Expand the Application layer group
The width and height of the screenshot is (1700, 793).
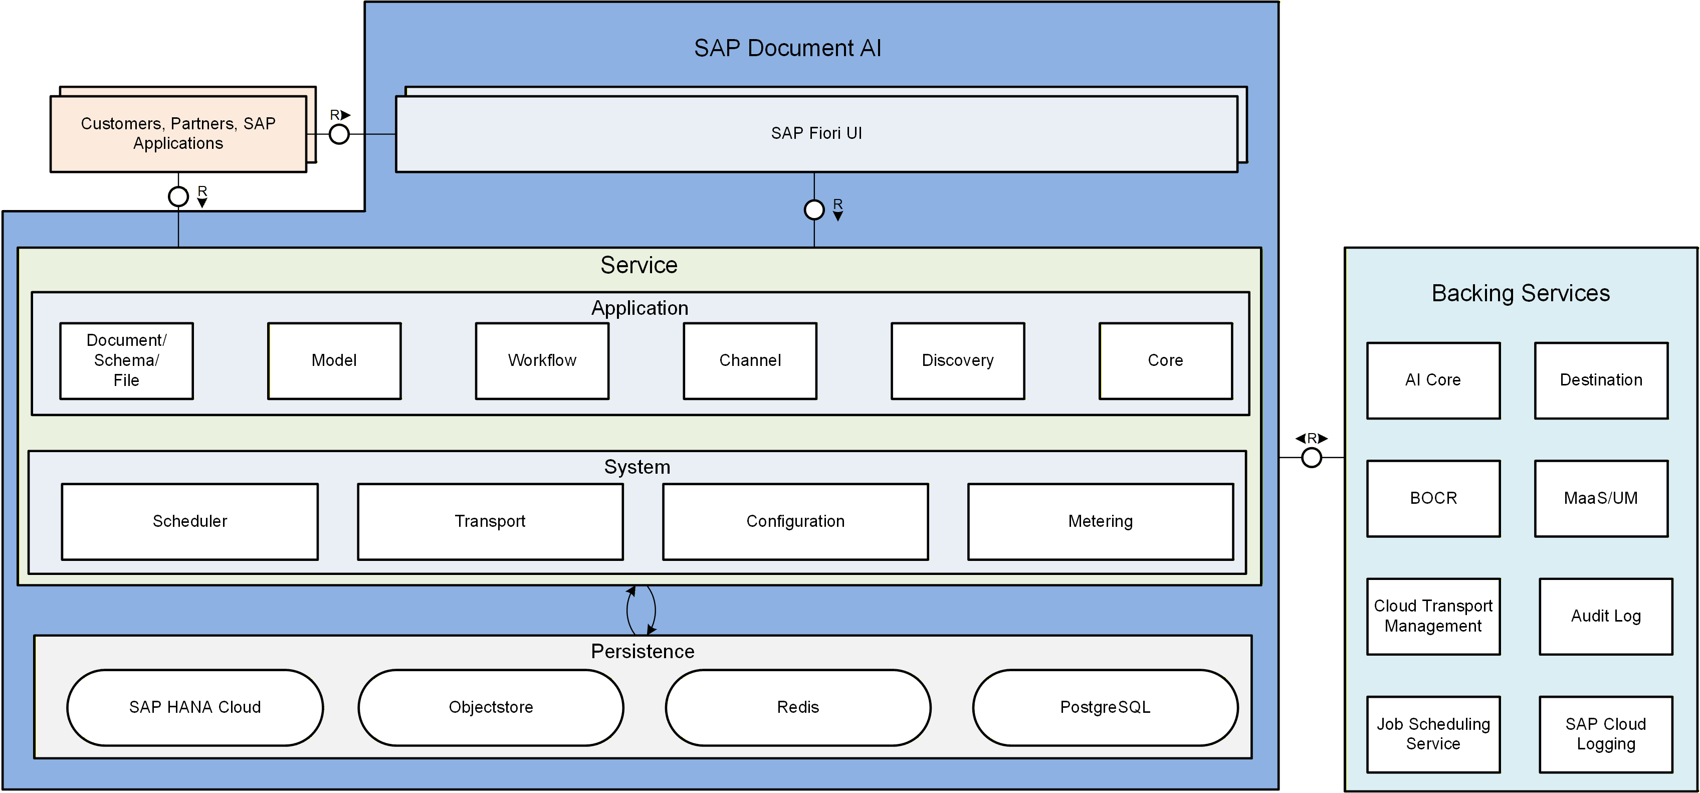640,308
